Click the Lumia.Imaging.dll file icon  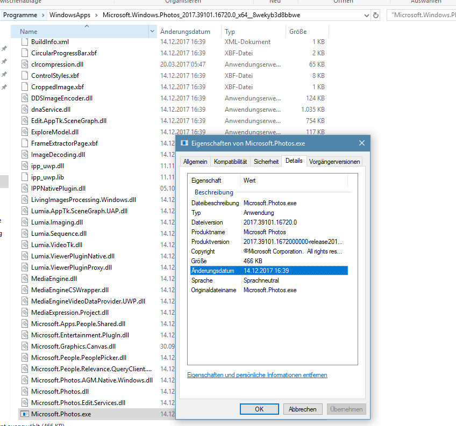point(25,222)
